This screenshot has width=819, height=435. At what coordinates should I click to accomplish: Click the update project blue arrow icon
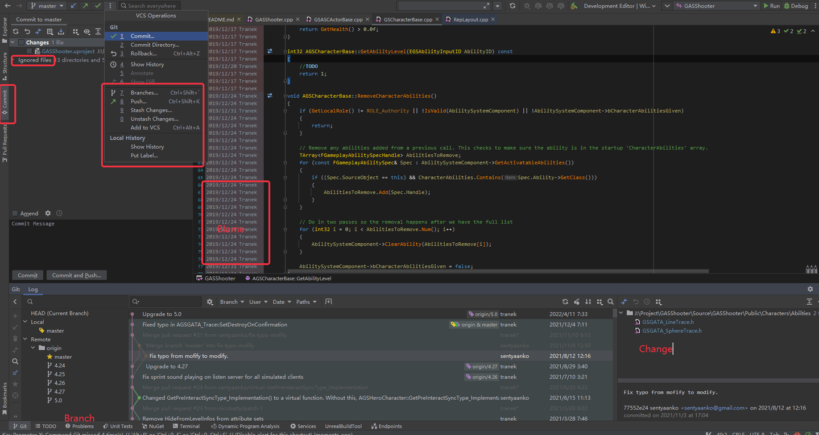point(73,6)
